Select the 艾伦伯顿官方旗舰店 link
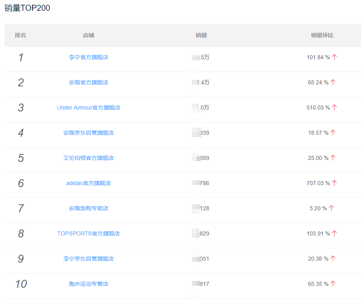Image resolution: width=361 pixels, height=299 pixels. pyautogui.click(x=89, y=158)
